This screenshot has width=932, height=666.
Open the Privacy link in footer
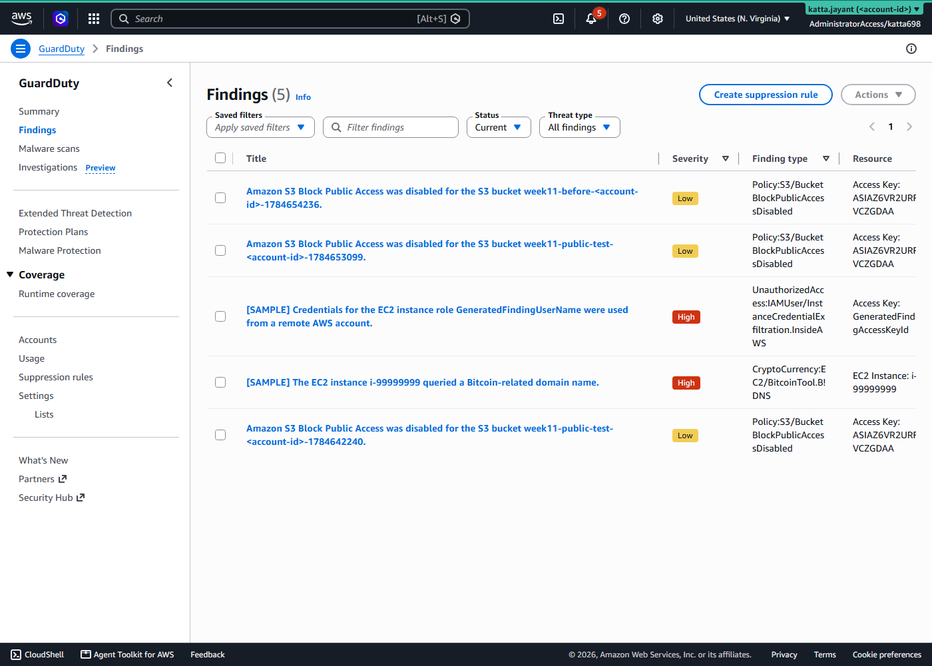pyautogui.click(x=784, y=655)
